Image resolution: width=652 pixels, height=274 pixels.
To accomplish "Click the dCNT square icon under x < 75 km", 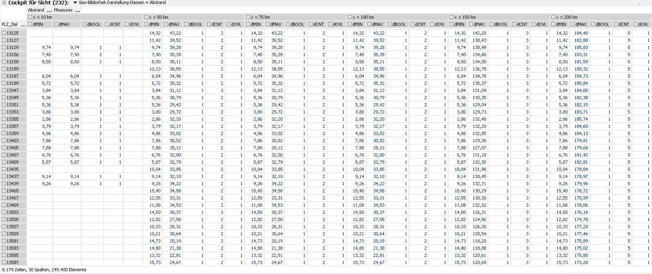I will pyautogui.click(x=310, y=24).
